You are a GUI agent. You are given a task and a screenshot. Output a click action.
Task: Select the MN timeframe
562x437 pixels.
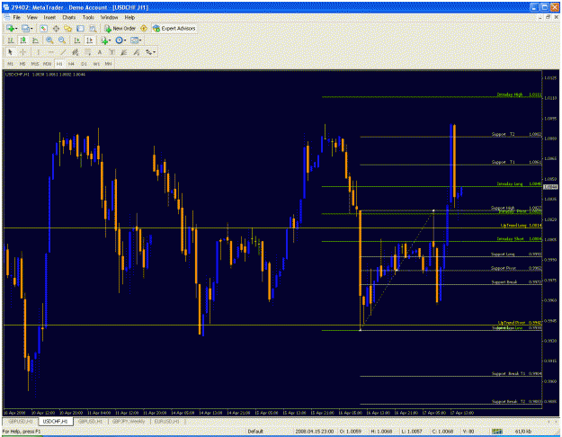click(x=108, y=64)
